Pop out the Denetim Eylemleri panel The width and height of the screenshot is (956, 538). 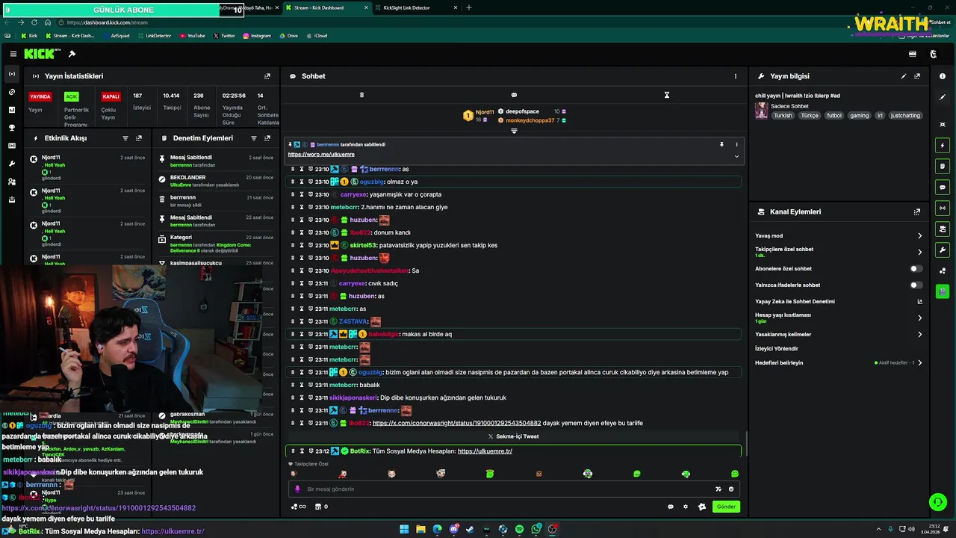click(x=267, y=138)
